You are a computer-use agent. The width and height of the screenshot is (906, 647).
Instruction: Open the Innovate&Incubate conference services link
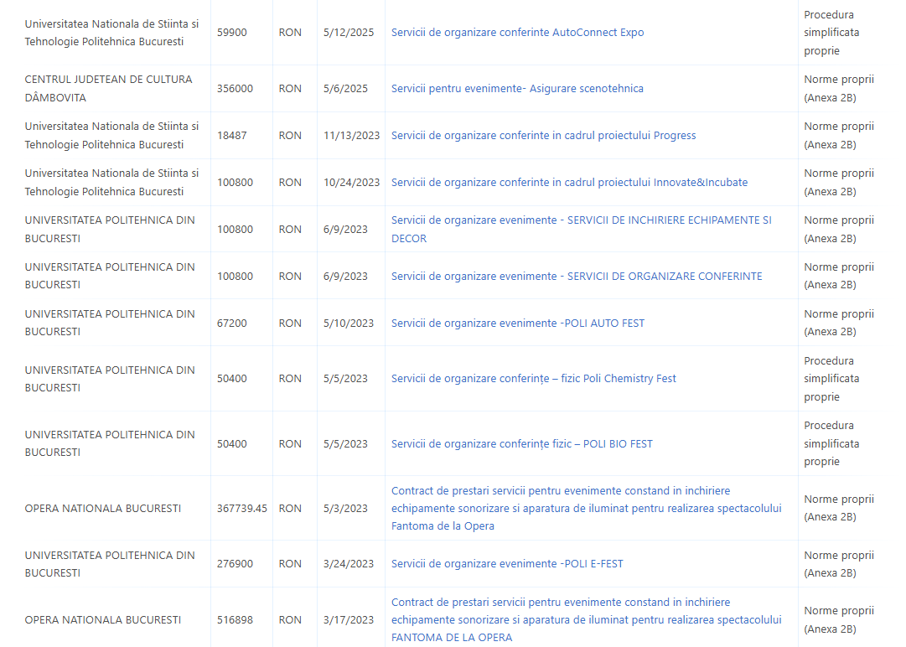coord(569,182)
